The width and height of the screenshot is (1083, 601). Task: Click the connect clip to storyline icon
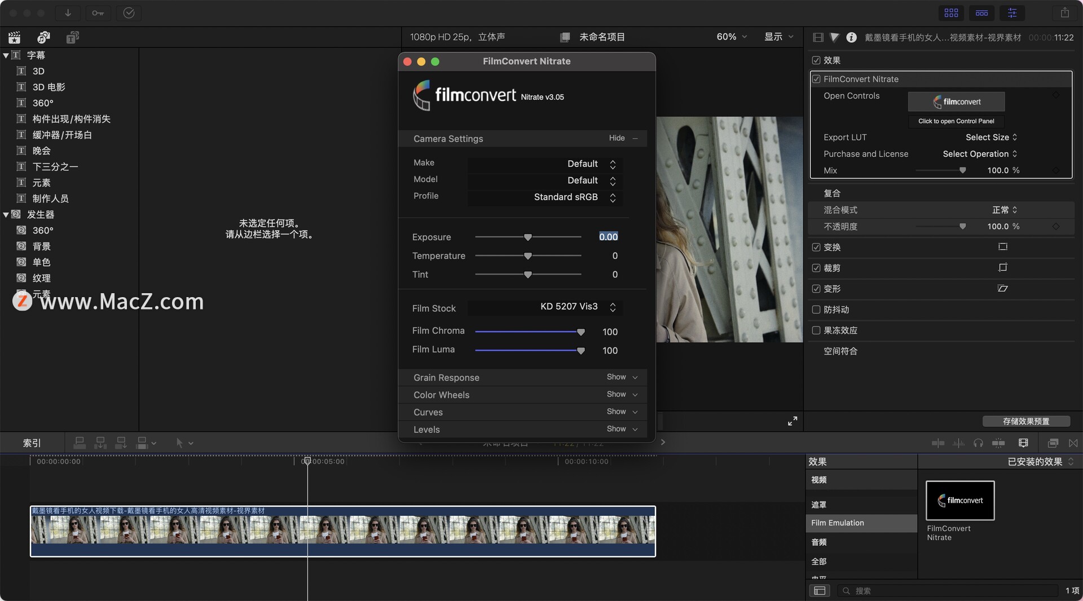pos(80,443)
